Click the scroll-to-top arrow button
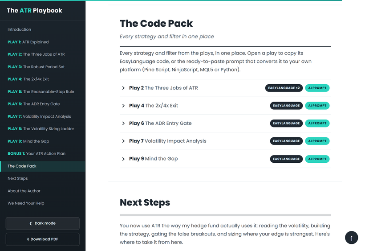365x251 pixels. click(x=351, y=238)
